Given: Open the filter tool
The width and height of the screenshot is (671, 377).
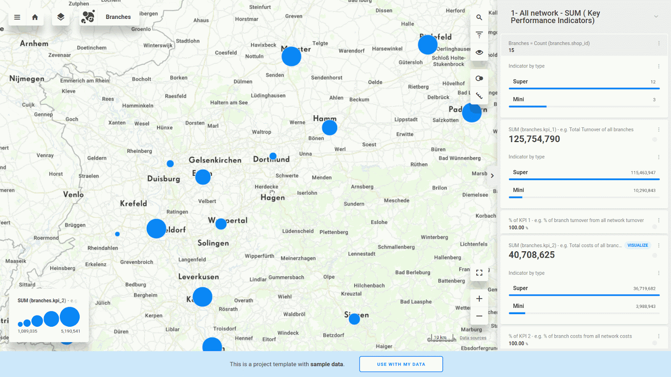Looking at the screenshot, I should click(x=479, y=35).
